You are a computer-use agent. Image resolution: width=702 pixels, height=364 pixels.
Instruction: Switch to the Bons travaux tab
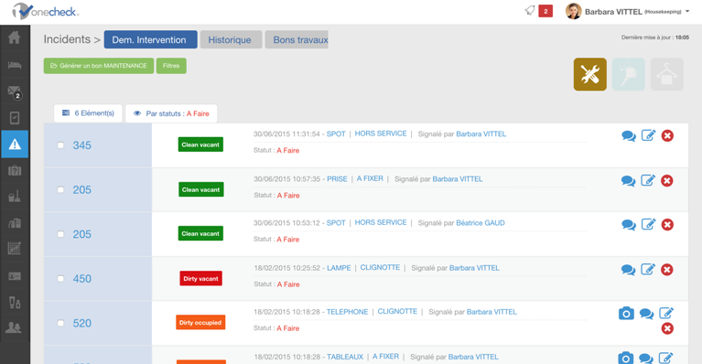point(297,40)
